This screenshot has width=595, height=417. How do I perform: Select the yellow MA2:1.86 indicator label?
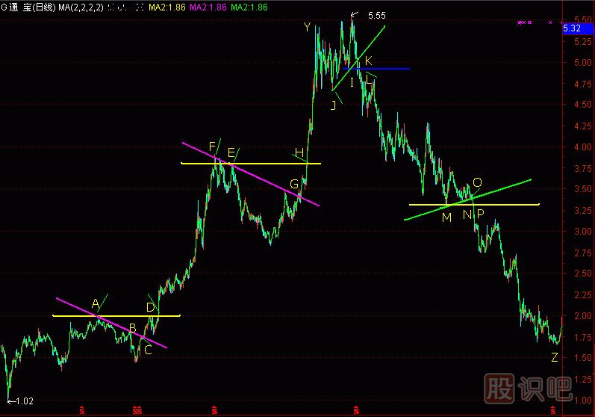(168, 7)
